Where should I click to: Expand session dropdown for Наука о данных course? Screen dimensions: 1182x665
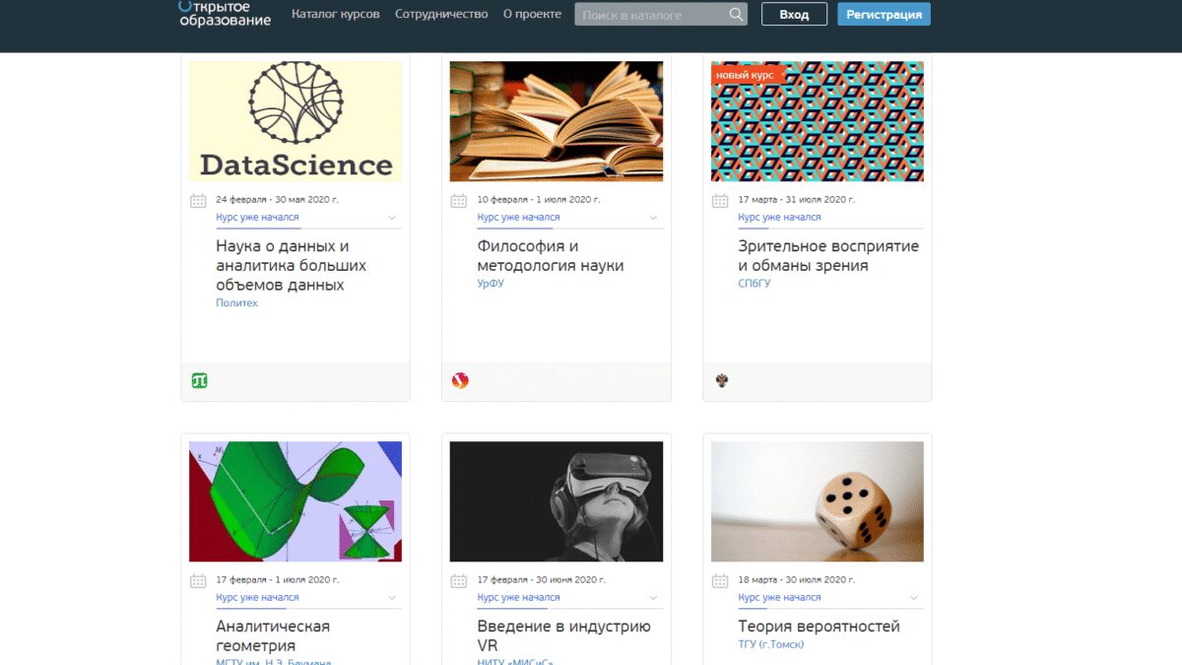coord(391,218)
